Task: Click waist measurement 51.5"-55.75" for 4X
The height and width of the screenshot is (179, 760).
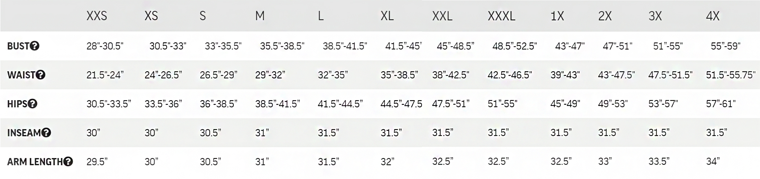Action: point(731,75)
